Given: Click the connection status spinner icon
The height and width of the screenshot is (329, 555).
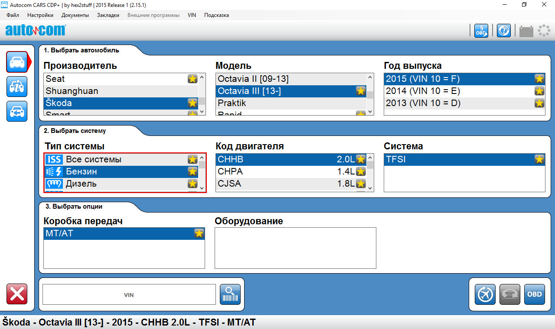Looking at the screenshot, I should 544,31.
